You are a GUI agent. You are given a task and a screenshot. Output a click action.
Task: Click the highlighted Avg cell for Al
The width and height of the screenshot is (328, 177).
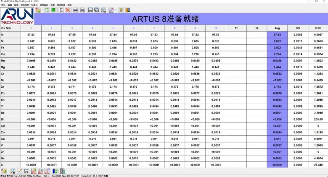[277, 35]
